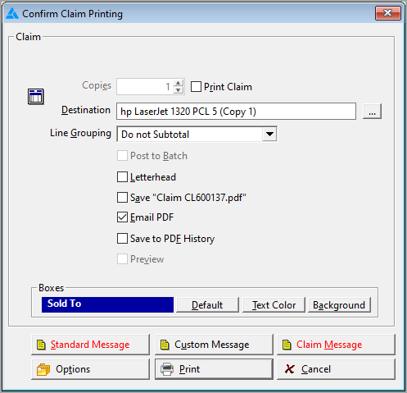Viewport: 407px width, 393px height.
Task: Click the form layout icon beside Copies
Action: 36,97
